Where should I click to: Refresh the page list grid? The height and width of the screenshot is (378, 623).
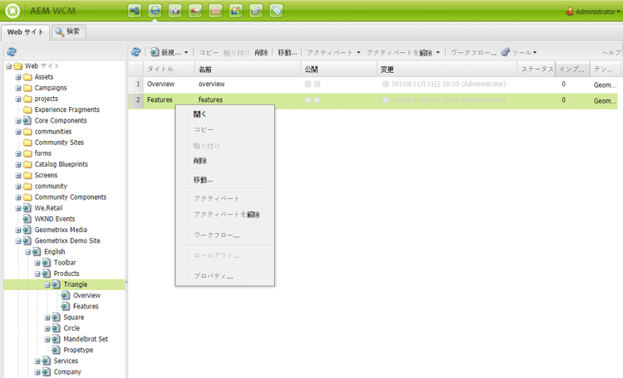coord(136,52)
